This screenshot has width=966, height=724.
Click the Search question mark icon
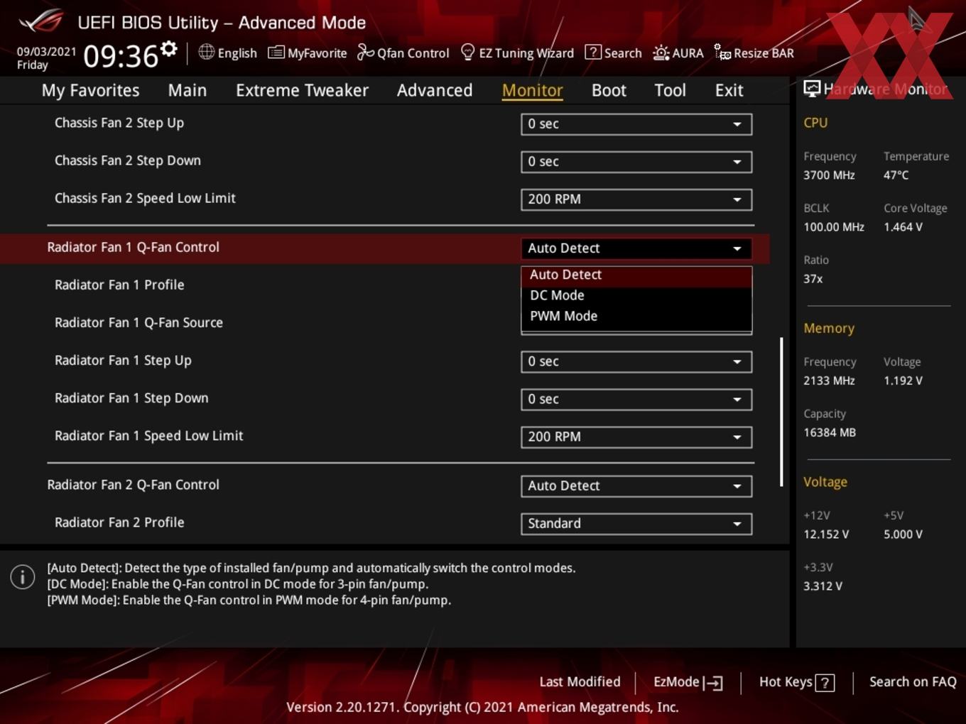(x=592, y=52)
